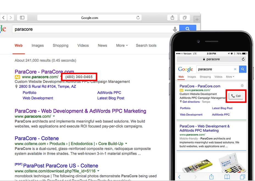Go forward in the desktop Safari browser

pos(10,18)
